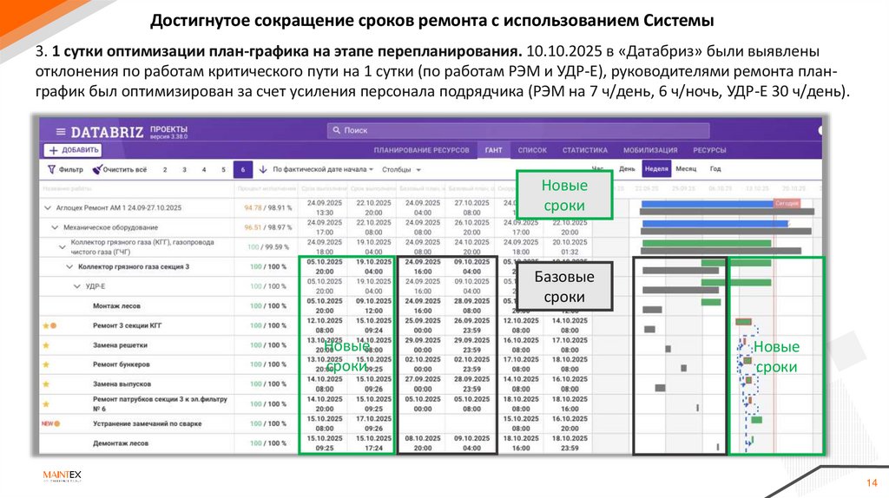Click the Название работы column header
889x498 pixels.
pyautogui.click(x=67, y=188)
